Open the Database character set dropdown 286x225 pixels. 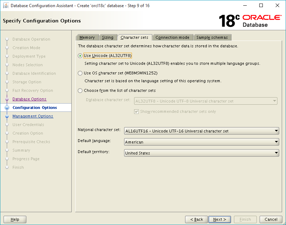(x=205, y=101)
